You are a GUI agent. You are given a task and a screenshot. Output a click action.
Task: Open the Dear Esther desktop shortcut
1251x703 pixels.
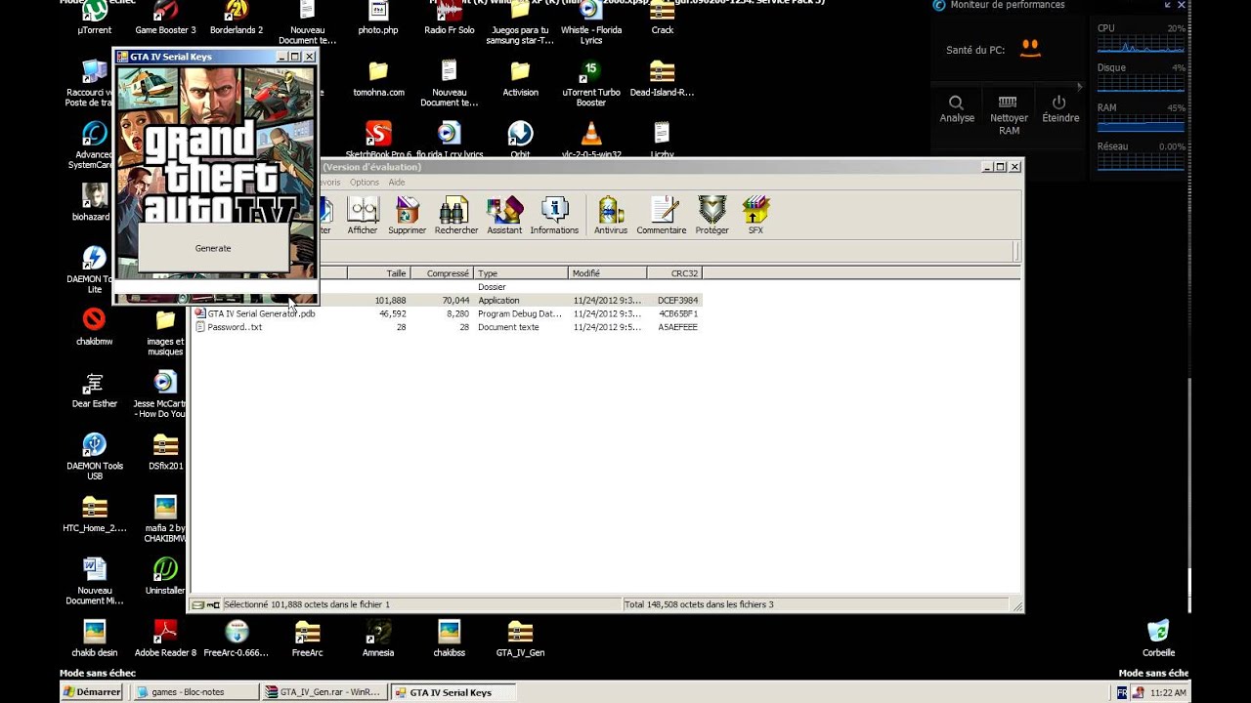(x=95, y=390)
